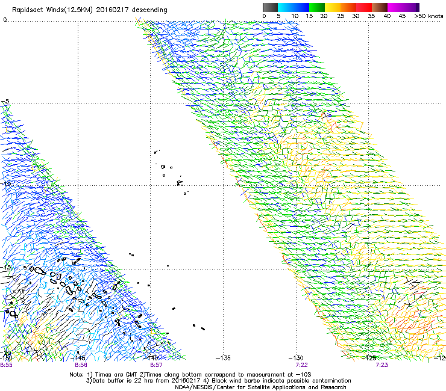Click the blue 10-15 knots legend swatch

tap(301, 7)
